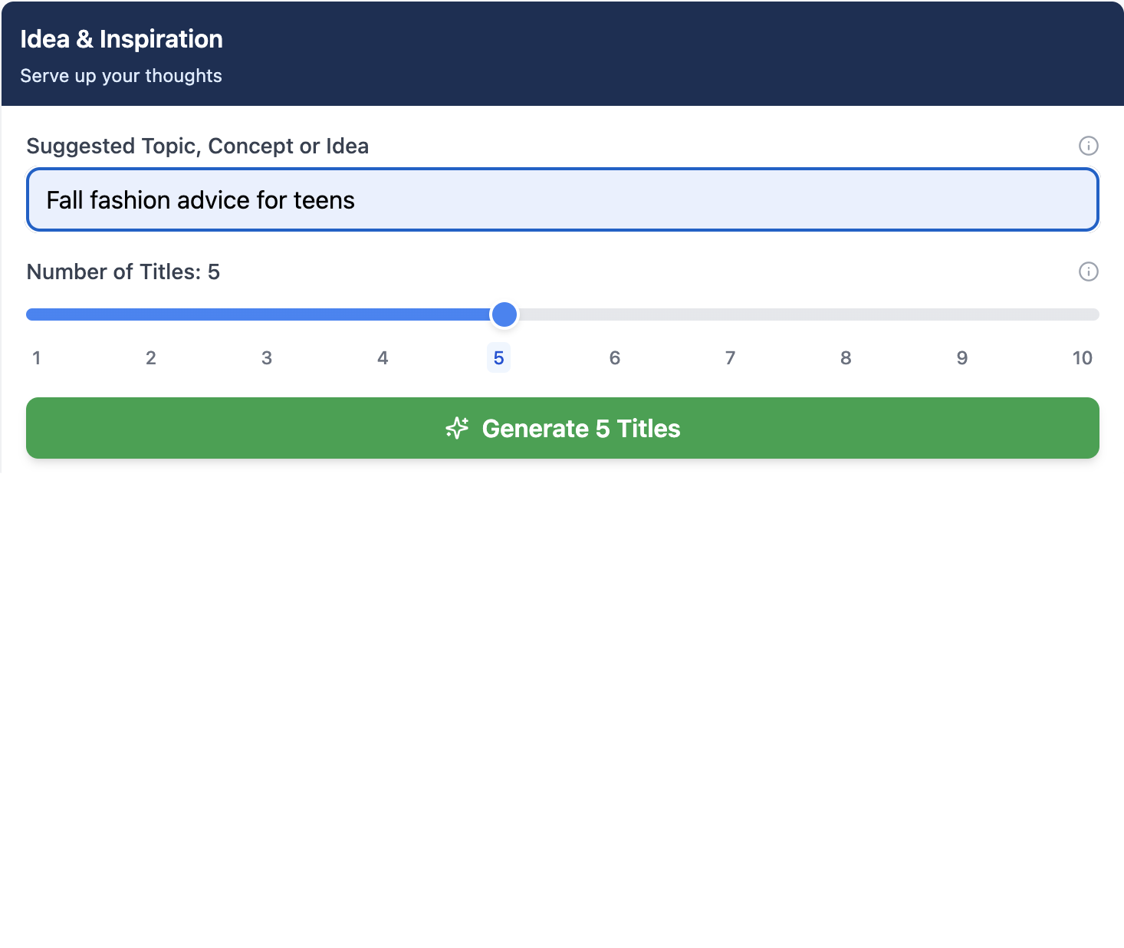Click the slider track near number 8
This screenshot has height=948, width=1124.
point(846,314)
